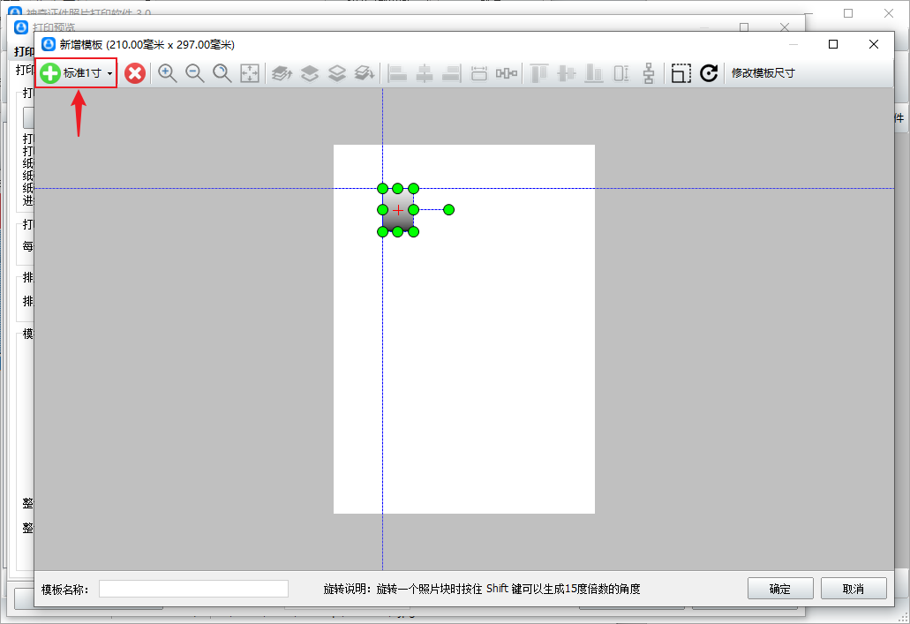Image resolution: width=910 pixels, height=624 pixels.
Task: Click 修改模板尺寸 to change template size
Action: tap(763, 73)
